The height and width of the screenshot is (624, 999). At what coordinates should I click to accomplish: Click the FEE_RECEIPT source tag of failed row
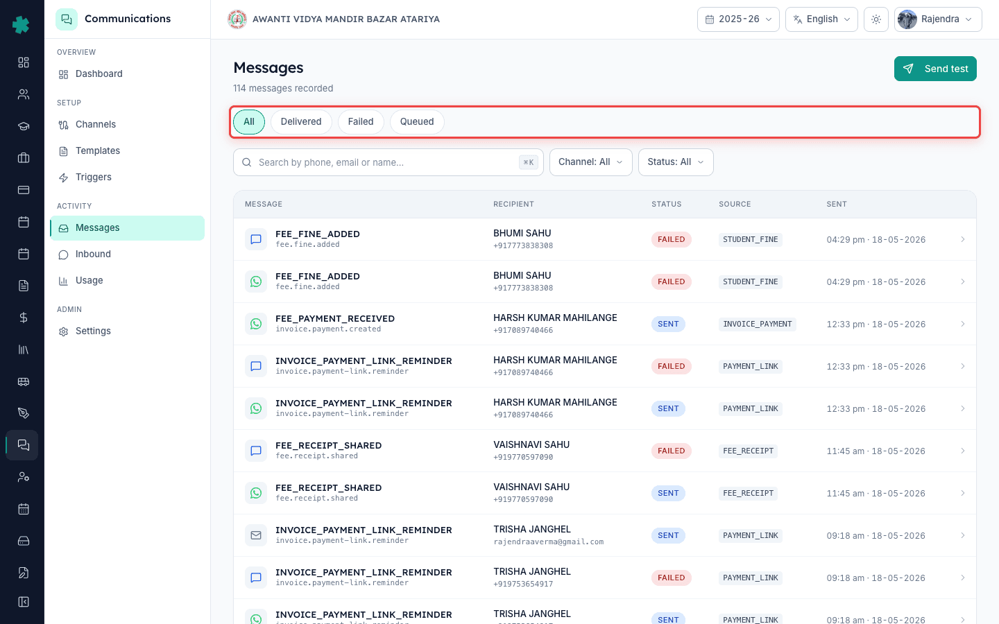coord(749,451)
